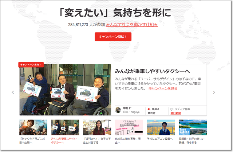Click the 石垣島・川平の美しい景観 caption
Screen dimensions: 233x152
click(x=193, y=141)
